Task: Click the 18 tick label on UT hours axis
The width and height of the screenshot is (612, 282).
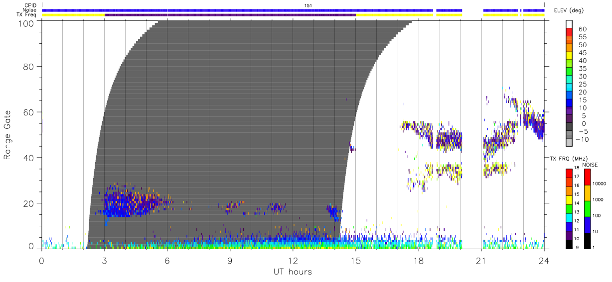Action: [418, 260]
